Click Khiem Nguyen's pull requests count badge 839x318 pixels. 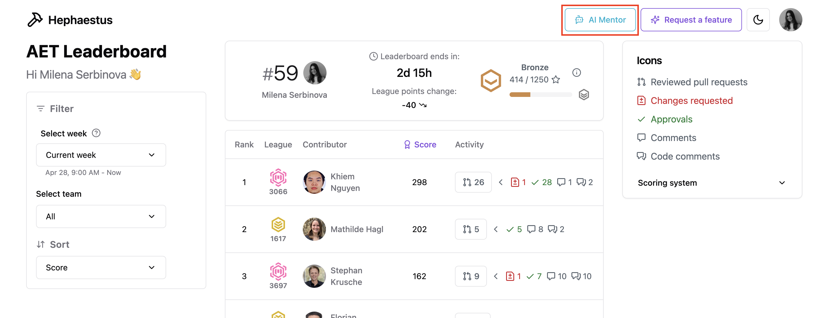tap(473, 182)
